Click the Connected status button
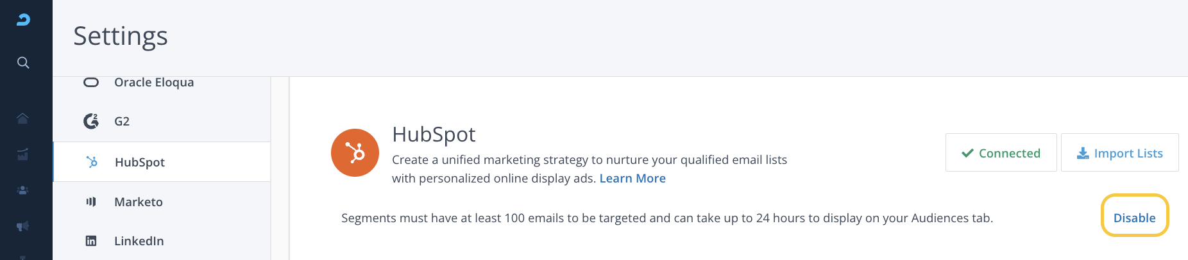 tap(1001, 153)
